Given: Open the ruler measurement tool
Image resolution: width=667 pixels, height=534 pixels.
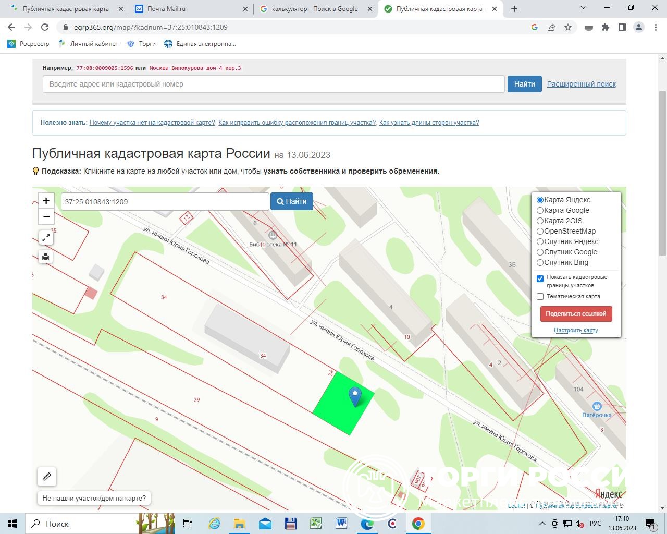Looking at the screenshot, I should click(x=46, y=477).
